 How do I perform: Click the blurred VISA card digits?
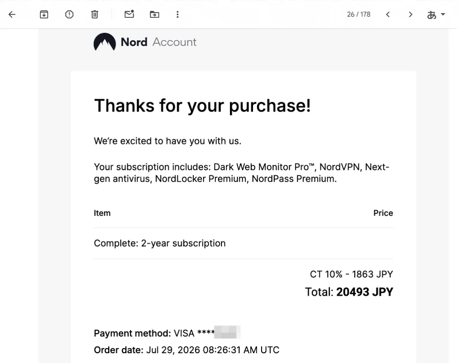point(227,332)
